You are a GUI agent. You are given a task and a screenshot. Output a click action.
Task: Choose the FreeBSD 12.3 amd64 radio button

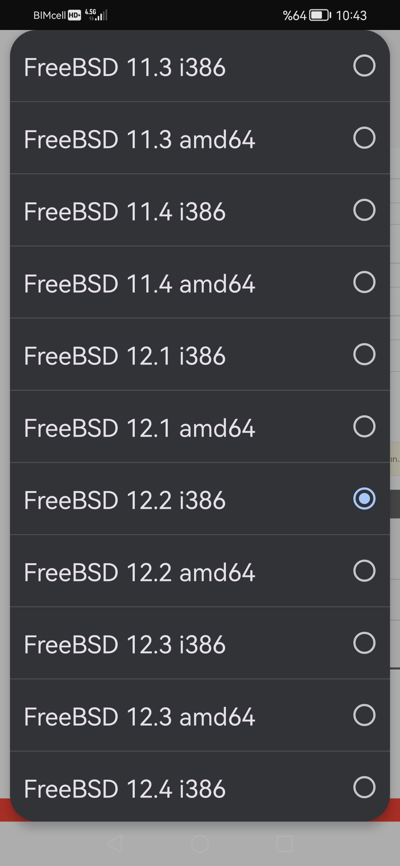(x=364, y=715)
